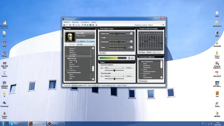Image resolution: width=224 pixels, height=126 pixels.
Task: Toggle the Слушать button
Action: [x=91, y=41]
